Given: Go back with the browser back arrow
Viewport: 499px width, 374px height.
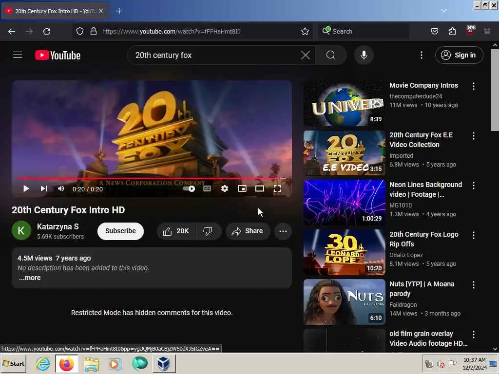Looking at the screenshot, I should click(12, 31).
